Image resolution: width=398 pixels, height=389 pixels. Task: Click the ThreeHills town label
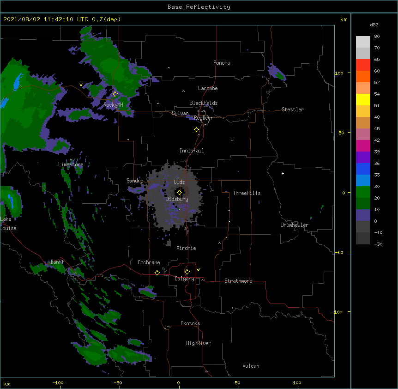click(247, 193)
